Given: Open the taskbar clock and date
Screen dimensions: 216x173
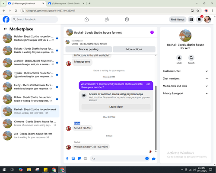Looking at the screenshot, I should click(201, 170).
